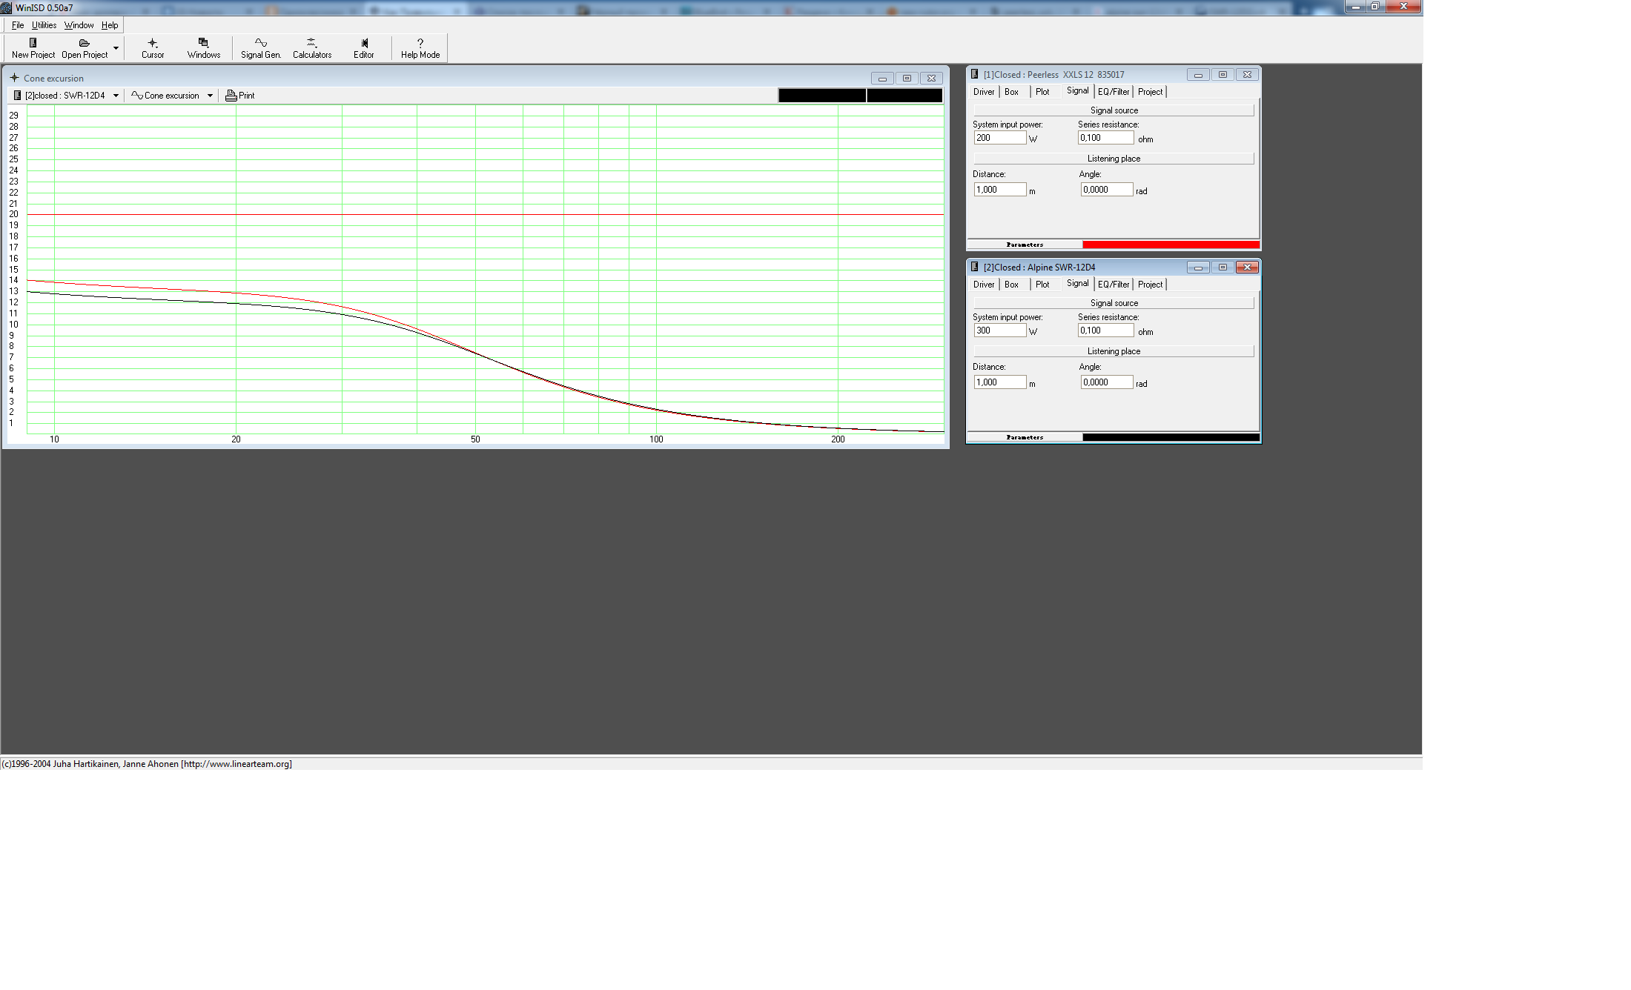Click the red color bar of the Peerless project

click(1171, 245)
